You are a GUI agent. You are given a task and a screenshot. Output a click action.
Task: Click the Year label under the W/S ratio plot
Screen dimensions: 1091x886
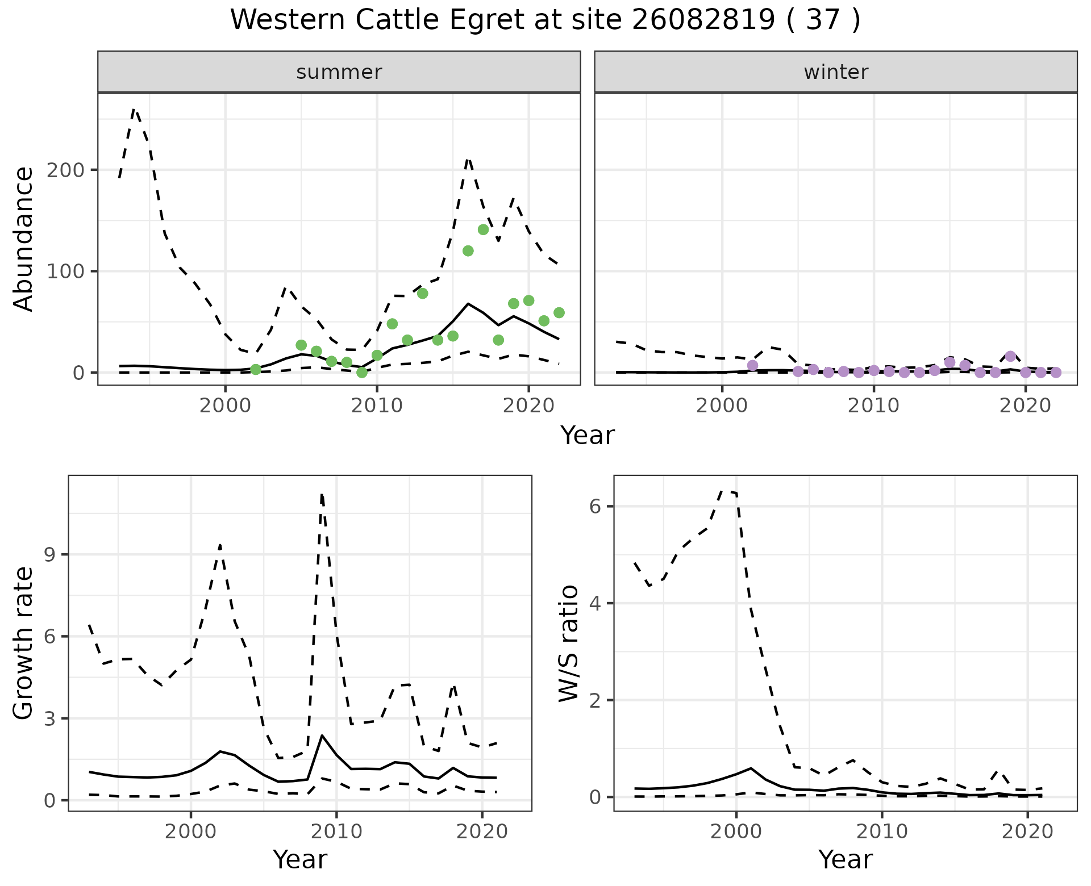pos(845,859)
